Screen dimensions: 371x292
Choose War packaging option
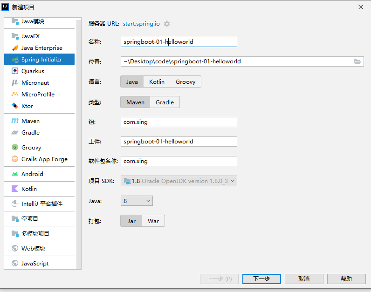[153, 221]
